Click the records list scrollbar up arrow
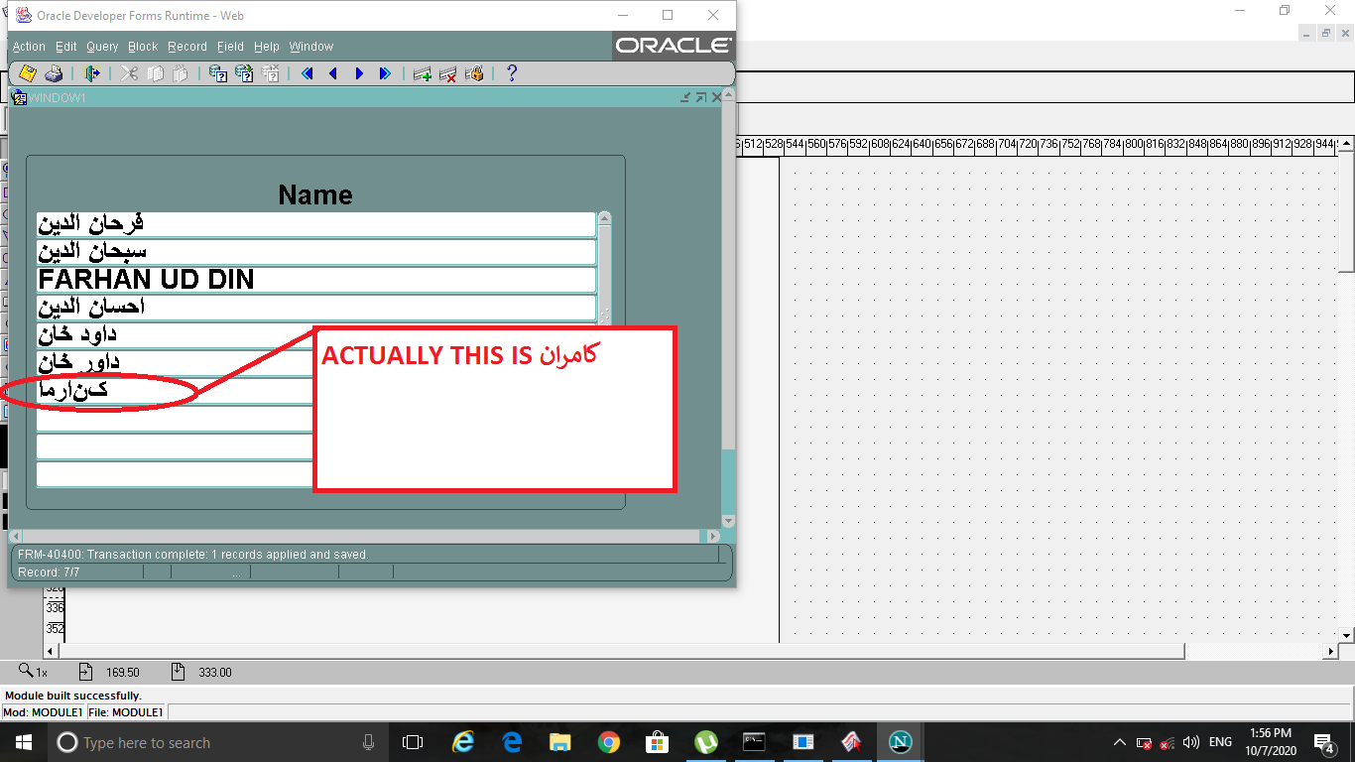 click(x=605, y=218)
